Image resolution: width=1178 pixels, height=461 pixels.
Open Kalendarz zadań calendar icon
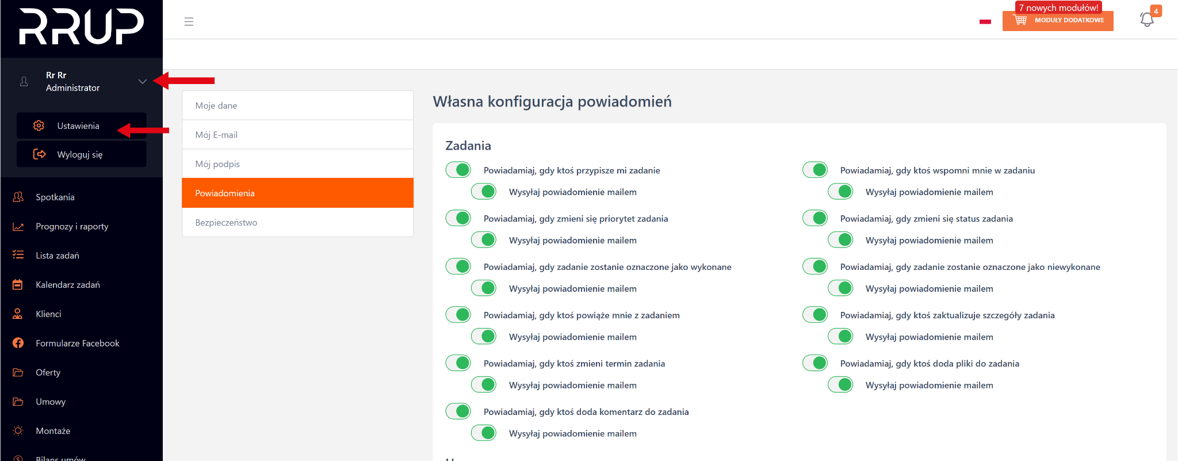[18, 284]
